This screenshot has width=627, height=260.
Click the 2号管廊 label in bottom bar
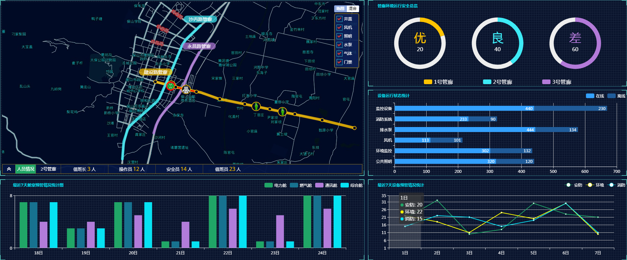pos(48,169)
